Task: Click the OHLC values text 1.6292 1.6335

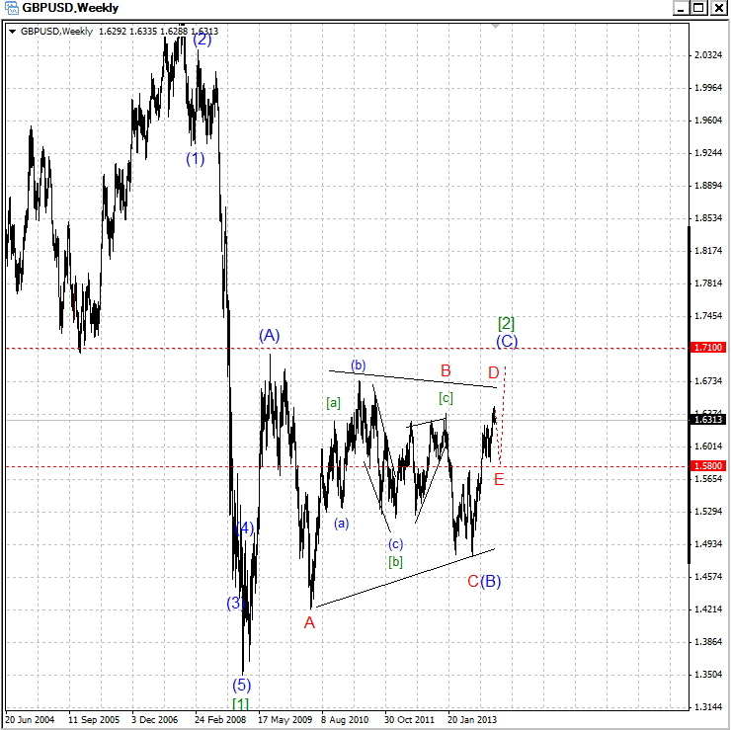Action: 128,32
